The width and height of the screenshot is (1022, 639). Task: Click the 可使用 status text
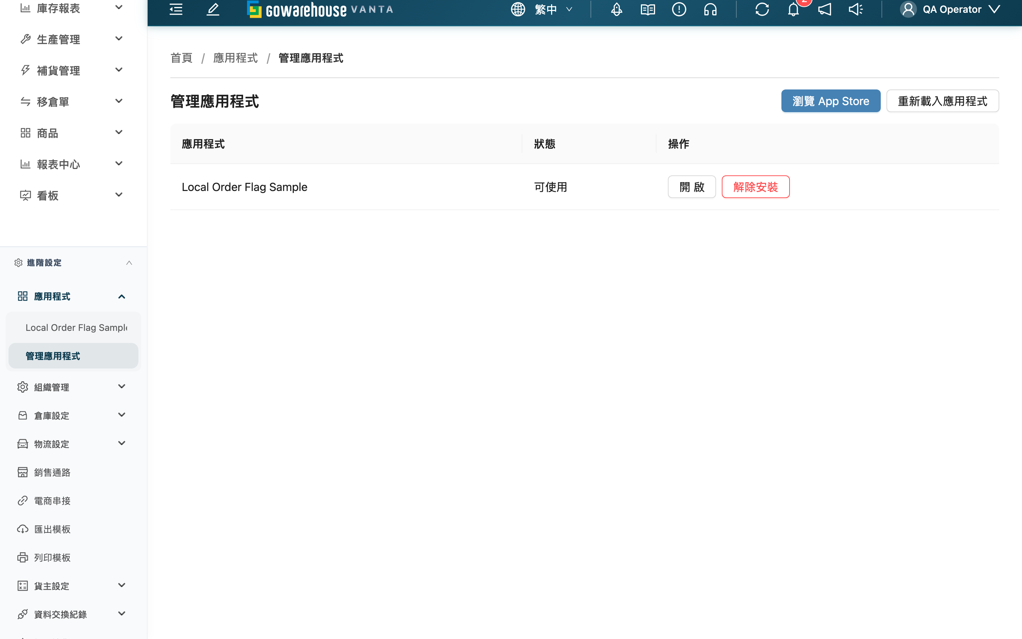click(550, 187)
